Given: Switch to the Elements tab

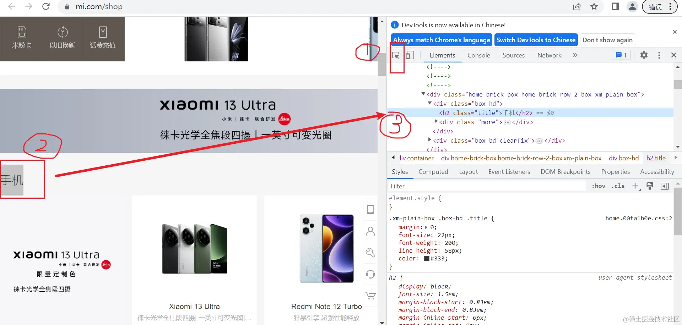Looking at the screenshot, I should 442,55.
